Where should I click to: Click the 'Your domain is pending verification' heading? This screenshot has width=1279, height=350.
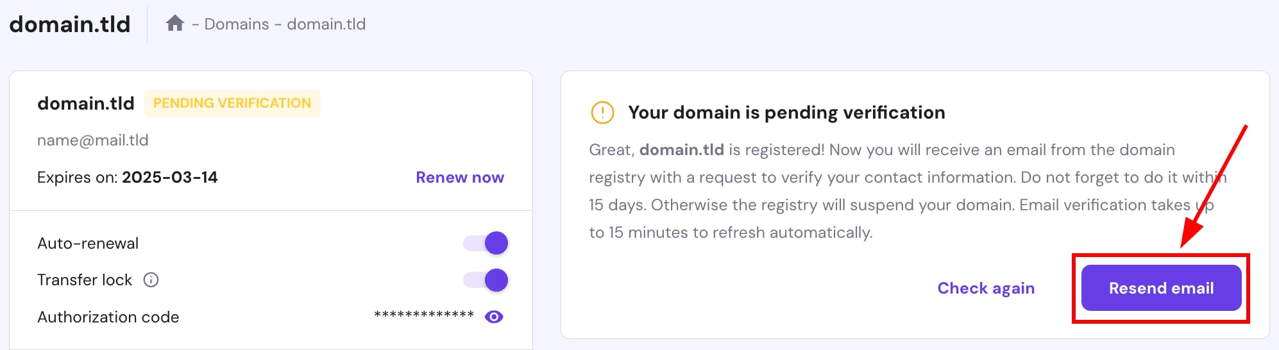tap(786, 113)
